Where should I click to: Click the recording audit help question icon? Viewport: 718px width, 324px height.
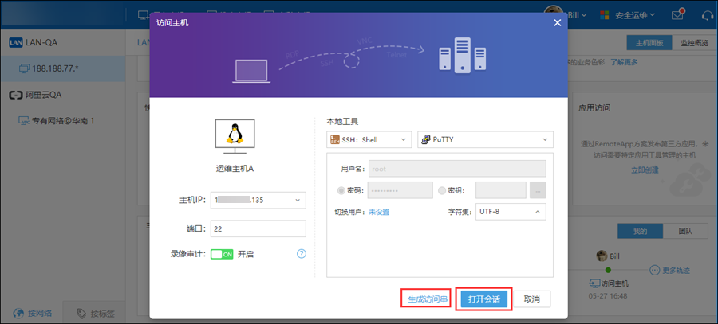pos(302,254)
